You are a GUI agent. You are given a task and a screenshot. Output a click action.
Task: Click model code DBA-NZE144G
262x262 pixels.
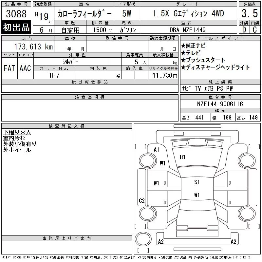pos(187,30)
